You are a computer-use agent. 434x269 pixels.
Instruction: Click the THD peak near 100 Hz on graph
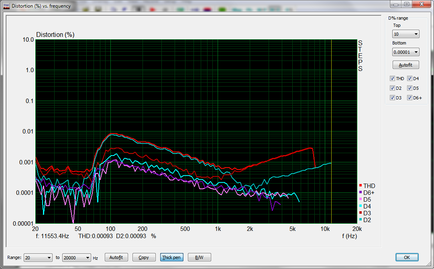[x=113, y=133]
